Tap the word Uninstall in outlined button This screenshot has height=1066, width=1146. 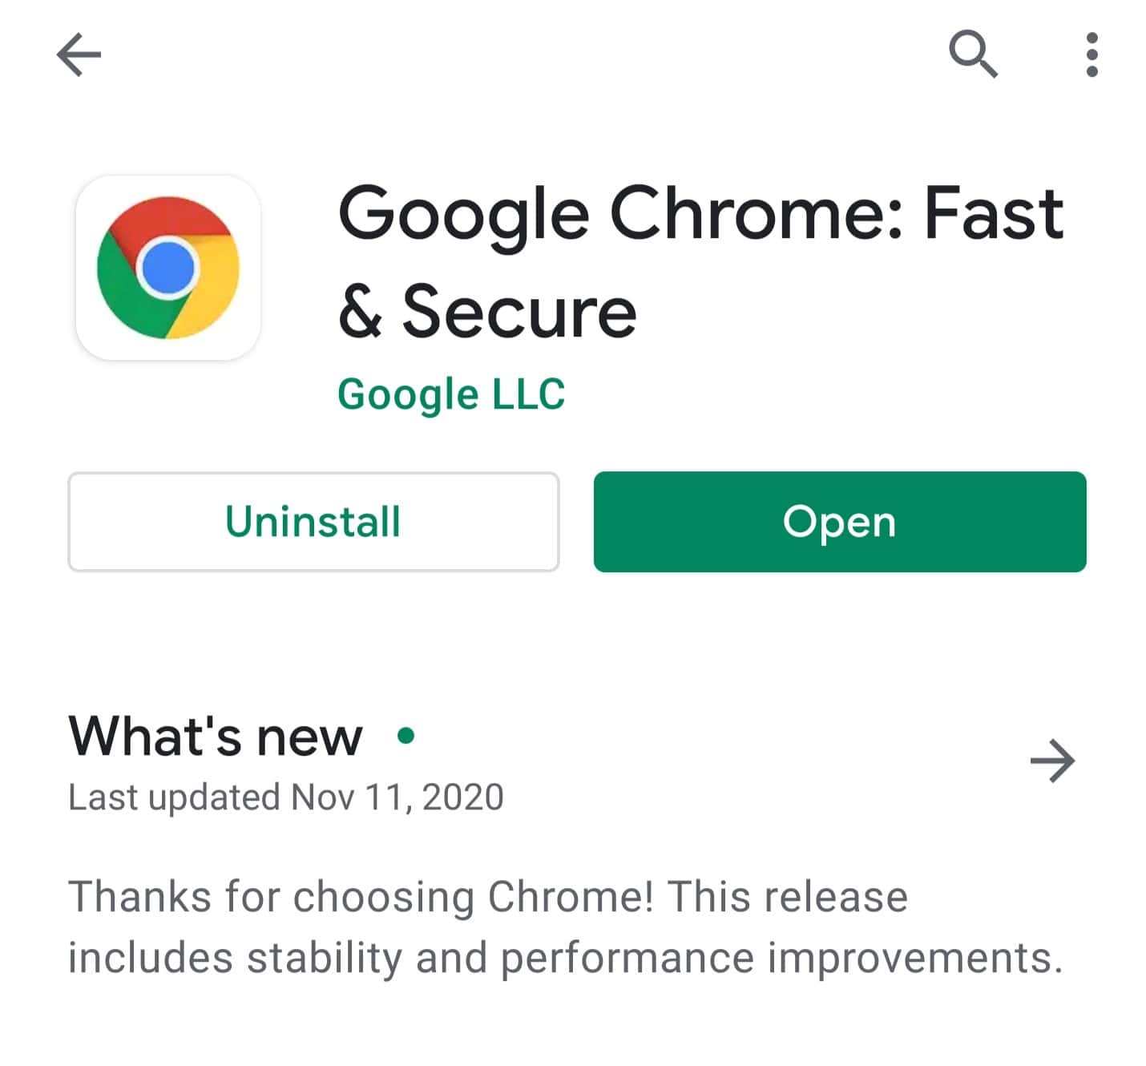point(313,522)
